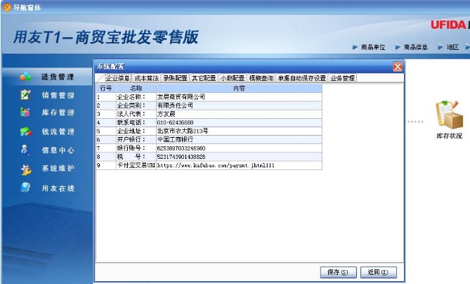Click the 保存 button
This screenshot has height=284, width=470.
point(338,272)
